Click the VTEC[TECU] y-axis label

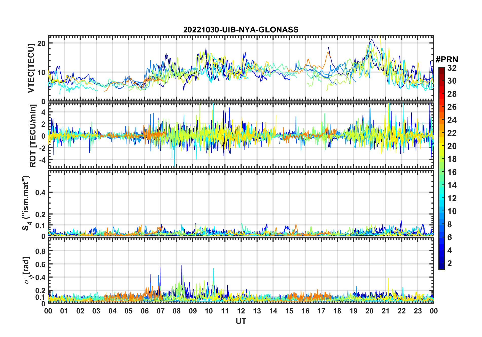31,69
